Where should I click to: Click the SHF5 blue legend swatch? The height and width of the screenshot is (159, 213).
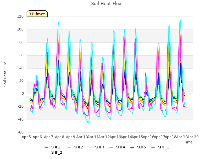[x=132, y=148]
